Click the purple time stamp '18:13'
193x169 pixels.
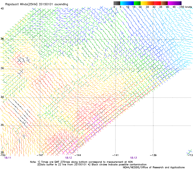(134, 158)
